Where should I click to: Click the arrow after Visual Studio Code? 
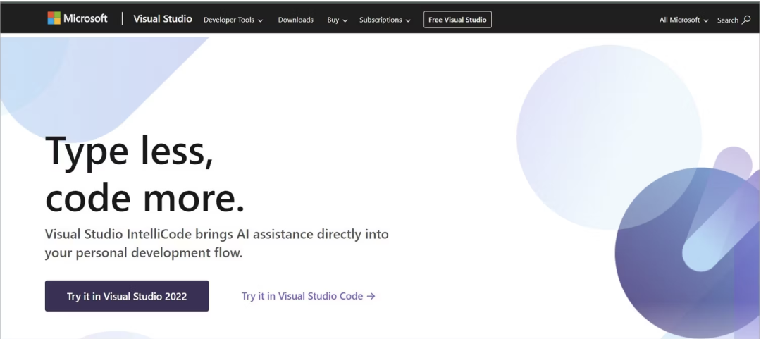tap(371, 296)
